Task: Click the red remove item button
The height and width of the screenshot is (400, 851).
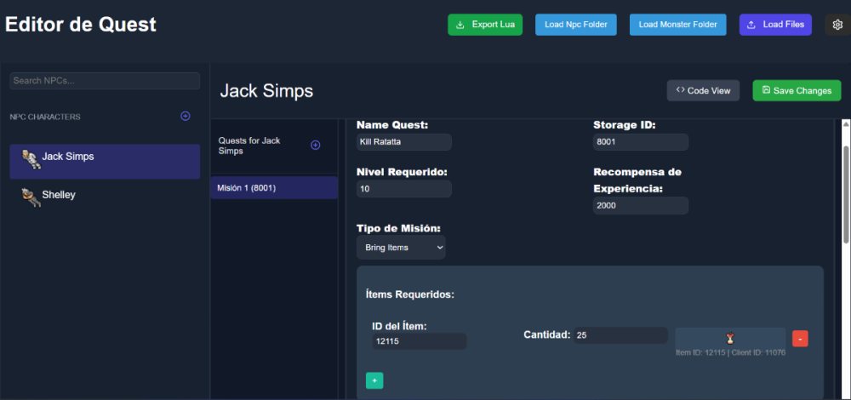Action: click(800, 339)
